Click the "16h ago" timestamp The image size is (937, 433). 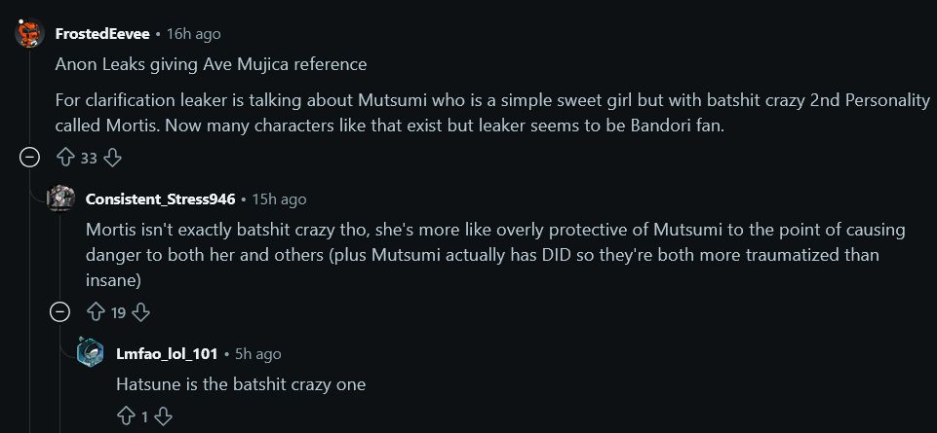coord(194,34)
